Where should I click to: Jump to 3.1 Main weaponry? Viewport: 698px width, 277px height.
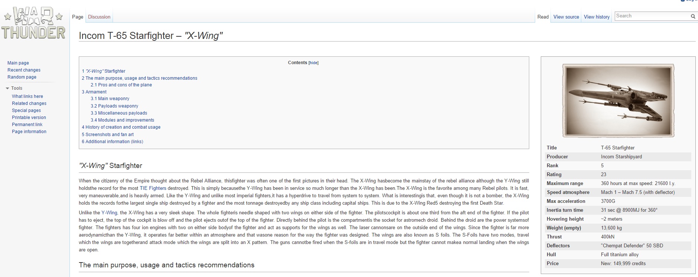tap(110, 99)
